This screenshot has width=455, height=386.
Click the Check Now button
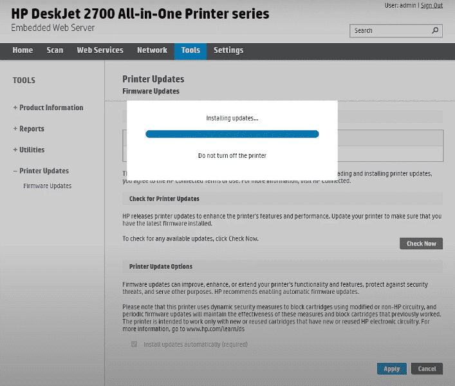pyautogui.click(x=421, y=244)
